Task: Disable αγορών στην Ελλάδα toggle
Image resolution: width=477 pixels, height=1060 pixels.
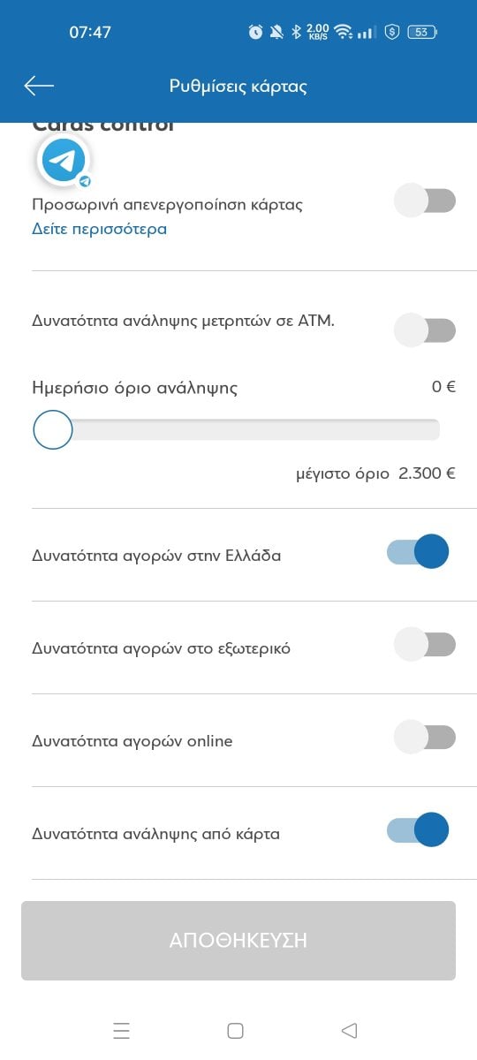Action: [419, 552]
